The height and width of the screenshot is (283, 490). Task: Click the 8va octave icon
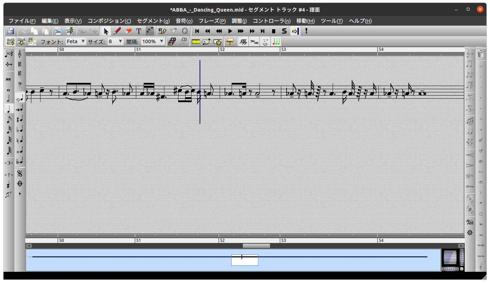click(470, 176)
